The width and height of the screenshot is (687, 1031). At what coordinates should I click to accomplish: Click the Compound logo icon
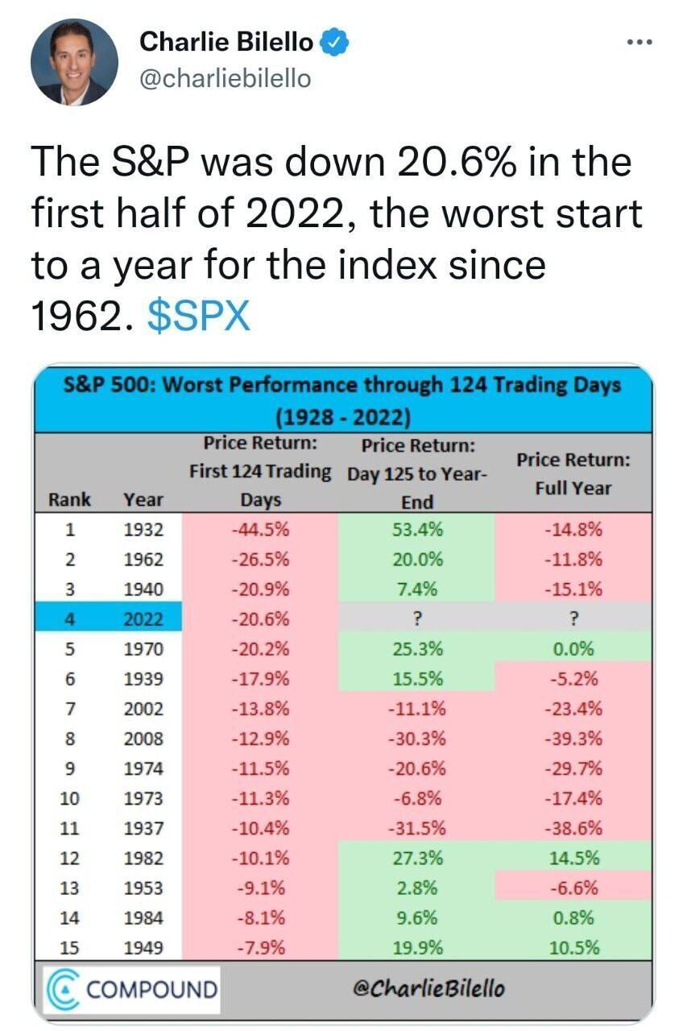click(60, 988)
